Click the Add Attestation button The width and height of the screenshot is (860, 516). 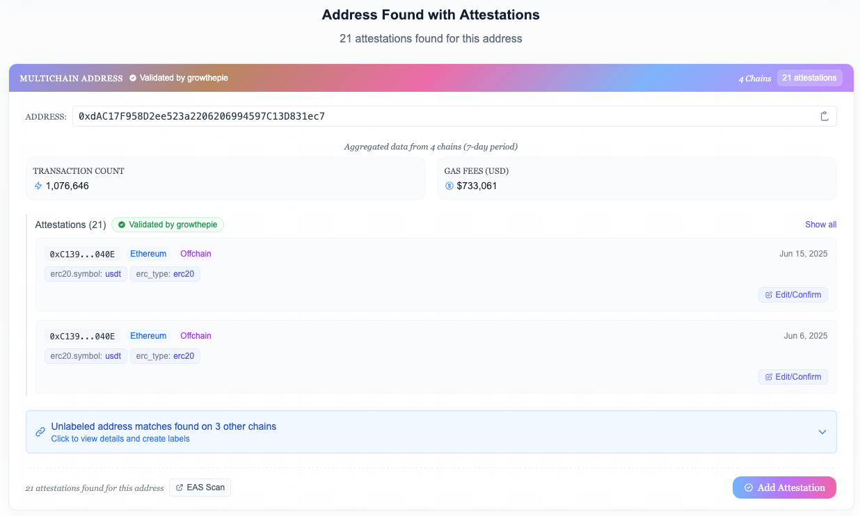tap(784, 487)
